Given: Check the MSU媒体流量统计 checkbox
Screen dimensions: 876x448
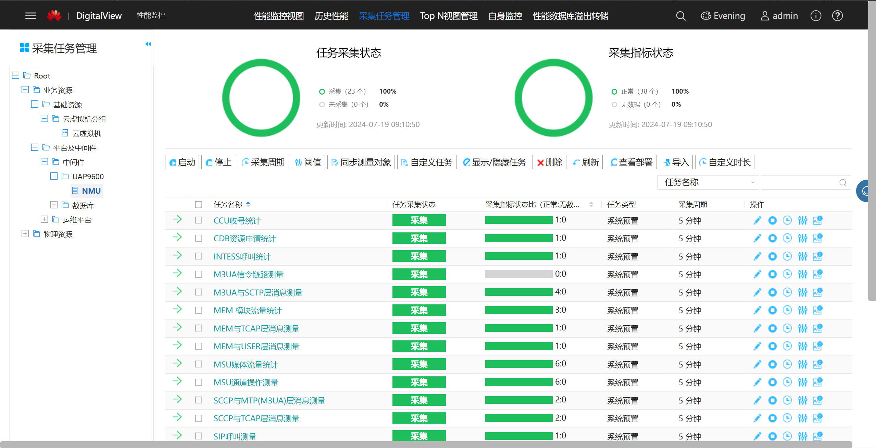Looking at the screenshot, I should (199, 364).
